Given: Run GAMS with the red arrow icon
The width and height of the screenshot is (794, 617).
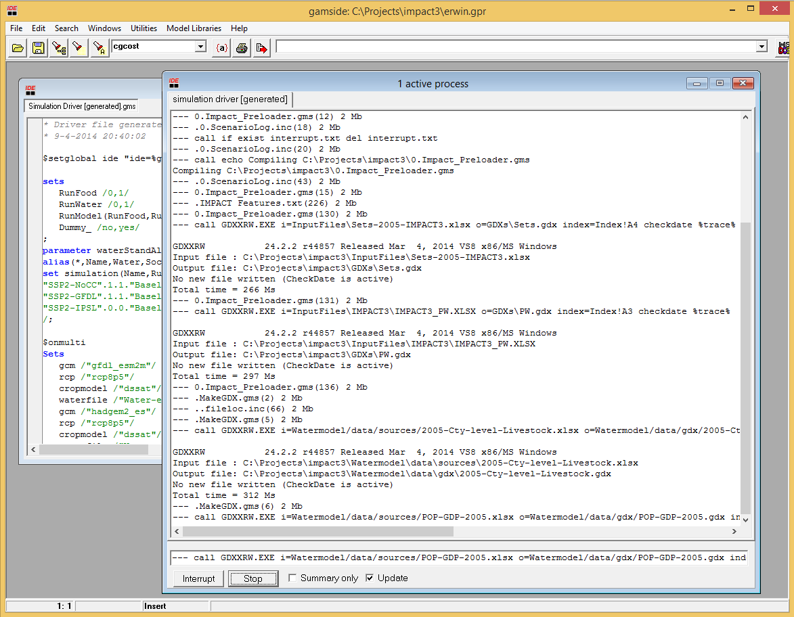Looking at the screenshot, I should click(x=261, y=47).
